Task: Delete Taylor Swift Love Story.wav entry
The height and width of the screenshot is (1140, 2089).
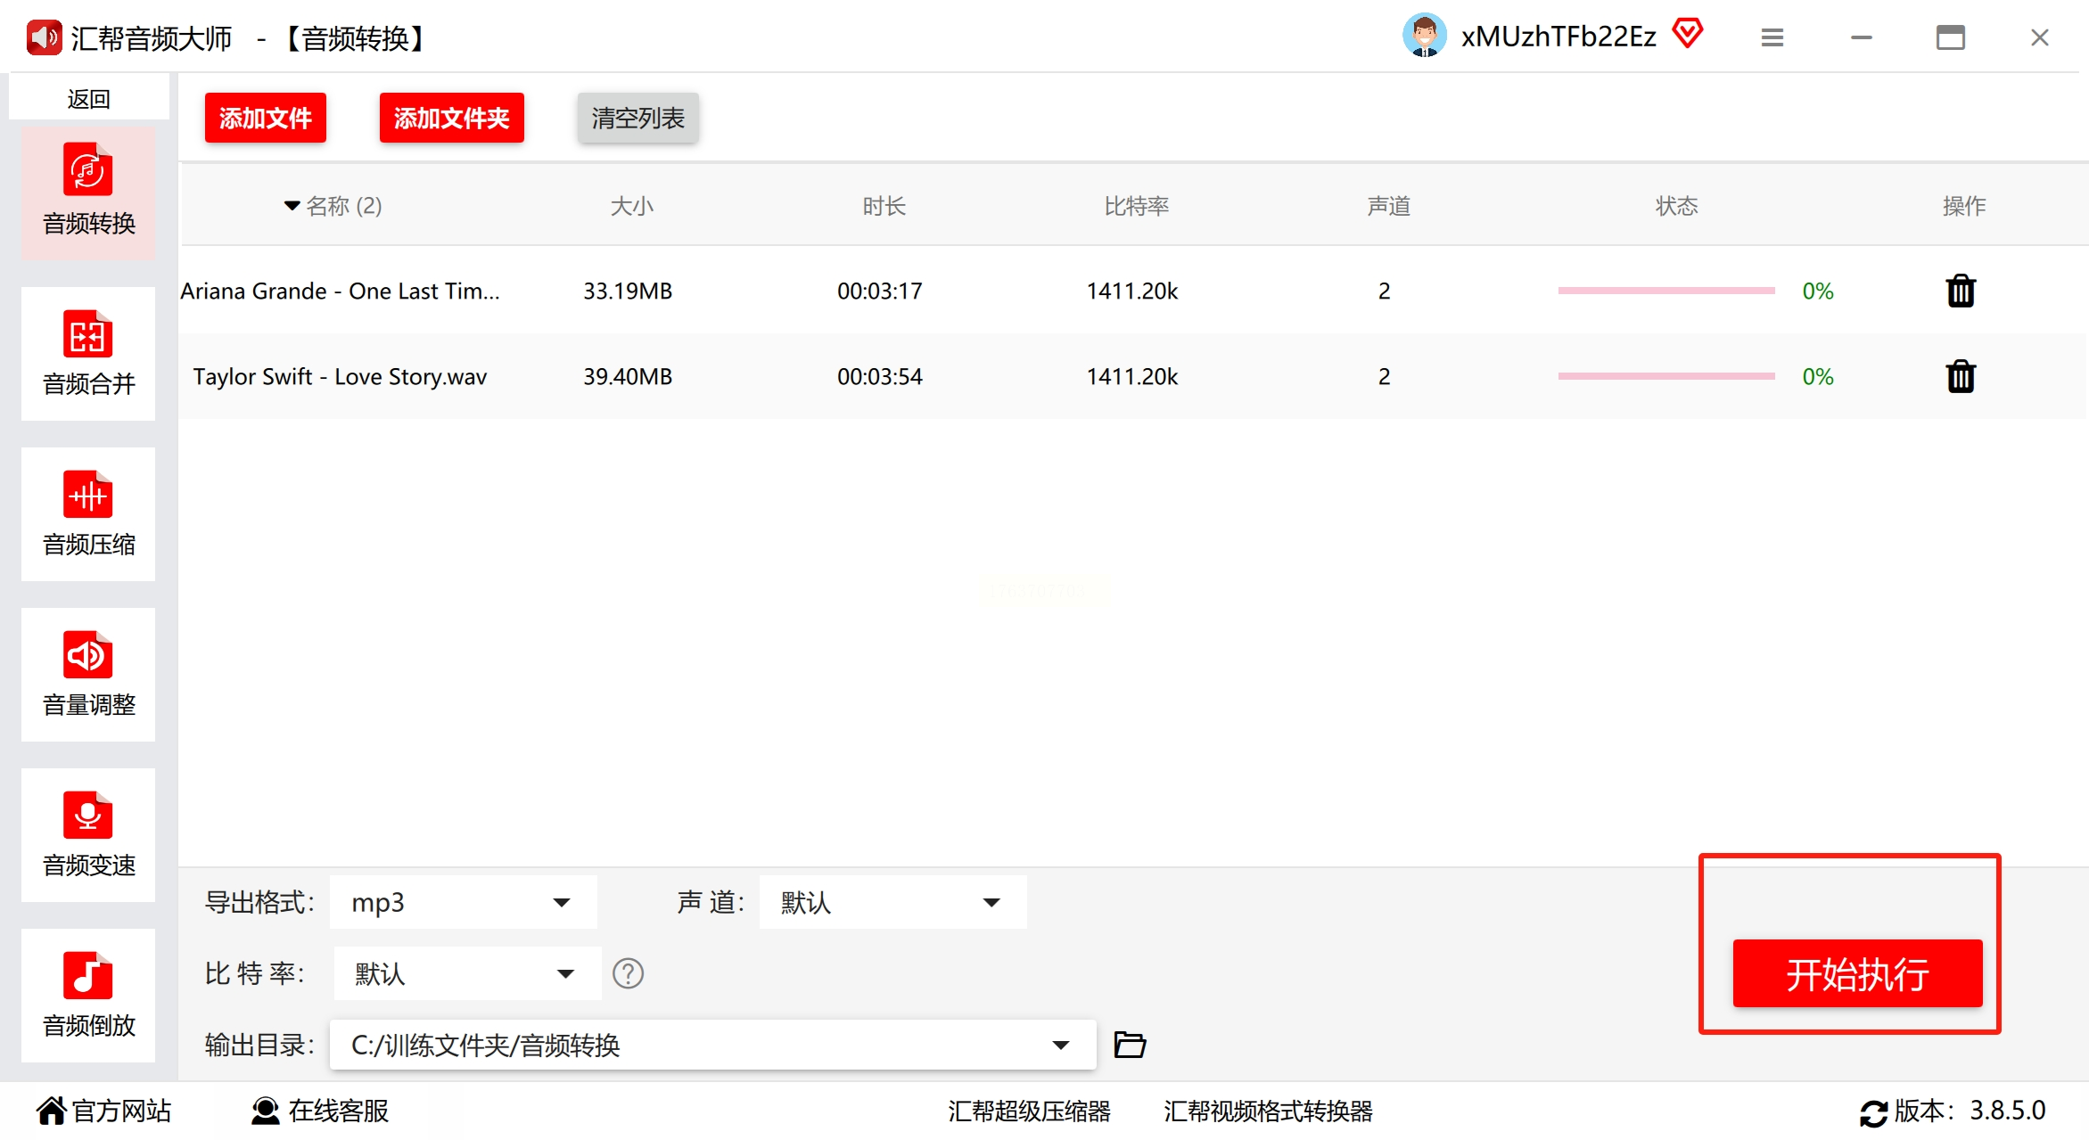Action: [x=1960, y=376]
